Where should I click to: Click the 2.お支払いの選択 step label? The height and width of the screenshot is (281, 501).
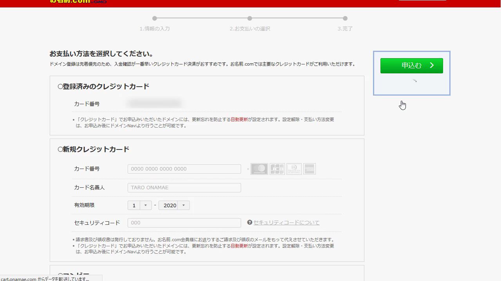[250, 29]
